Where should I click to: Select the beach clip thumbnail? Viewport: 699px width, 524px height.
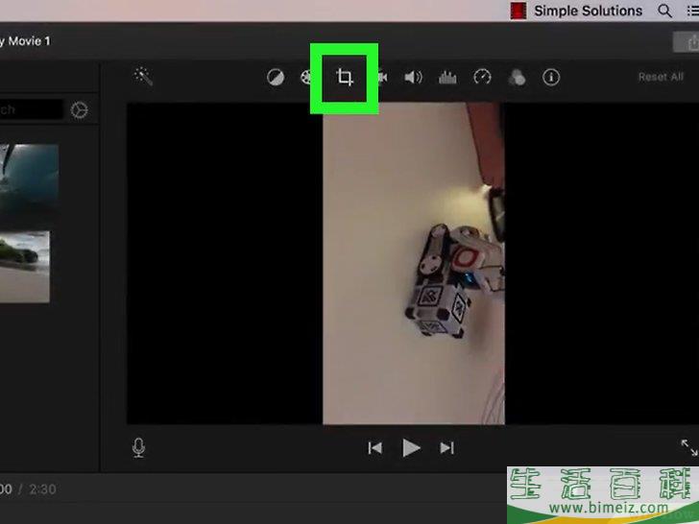25,267
